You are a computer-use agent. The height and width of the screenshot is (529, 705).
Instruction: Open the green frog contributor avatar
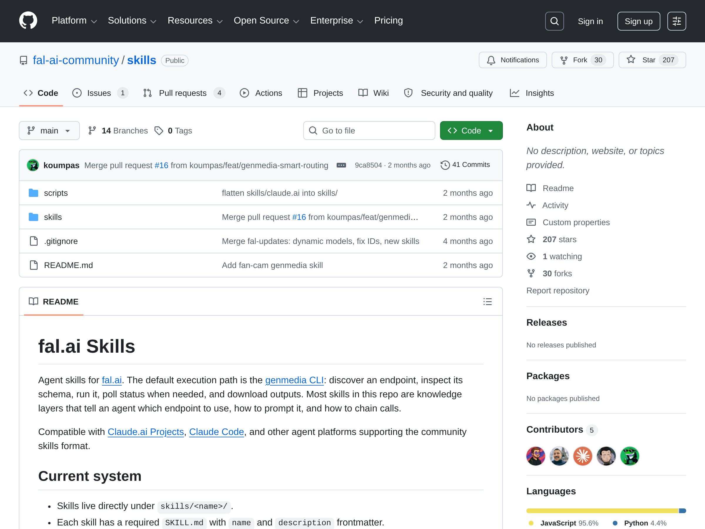[630, 456]
